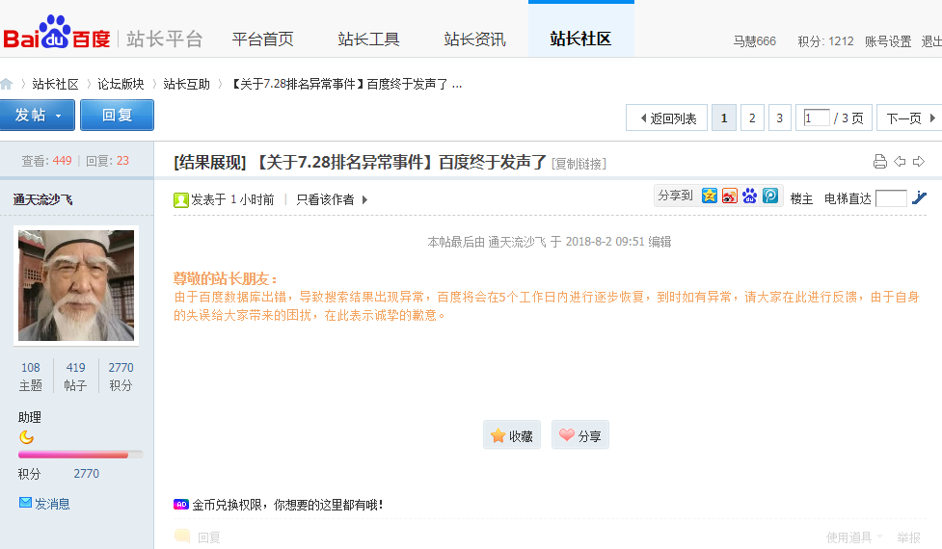The width and height of the screenshot is (942, 549).
Task: Click the thread title breadcrumb text
Action: click(347, 84)
